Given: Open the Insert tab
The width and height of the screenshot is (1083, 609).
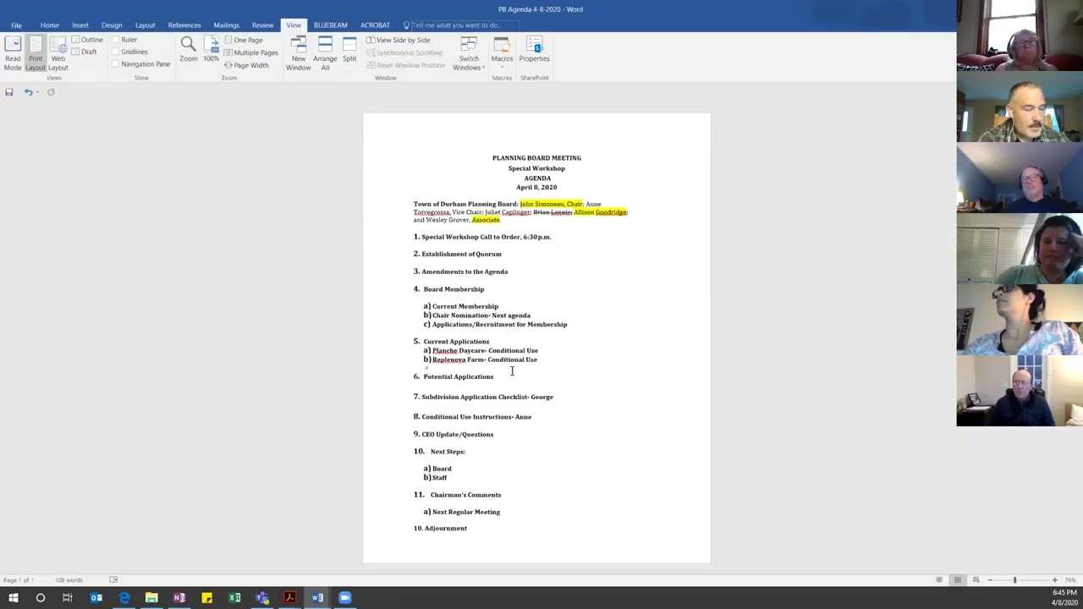Looking at the screenshot, I should click(80, 25).
